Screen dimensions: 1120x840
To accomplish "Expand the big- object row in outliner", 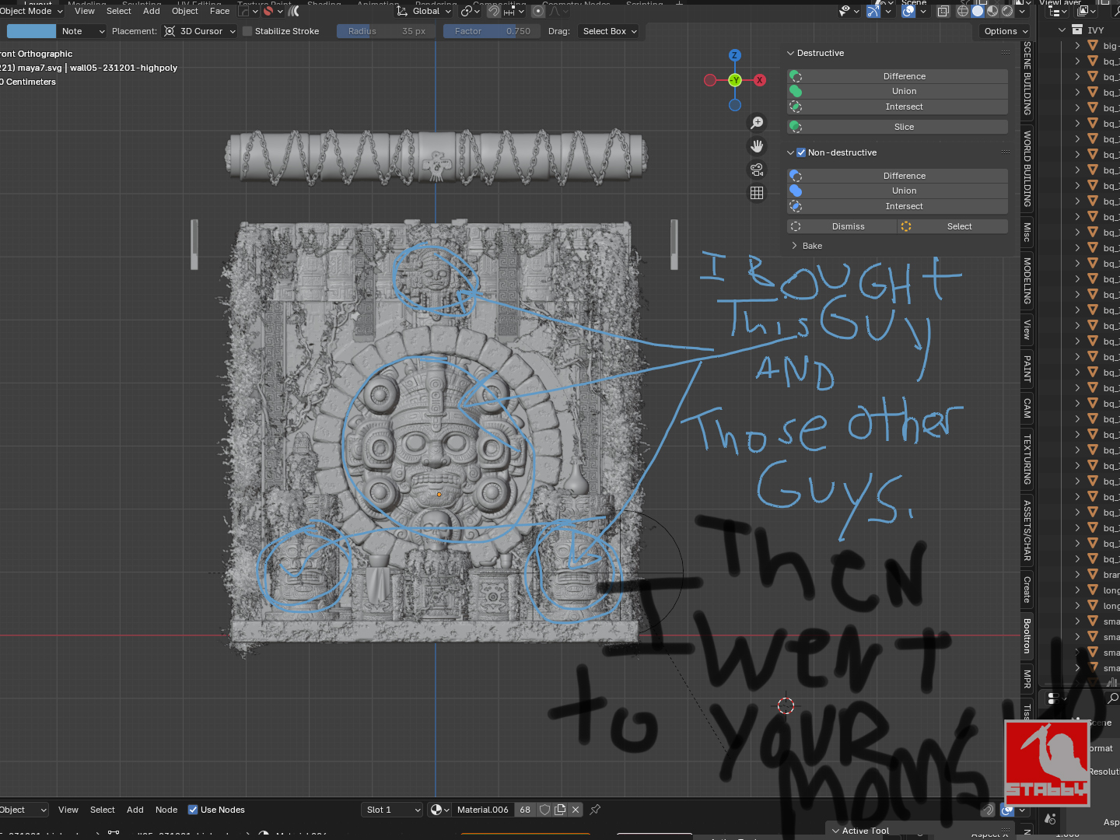I will [1077, 46].
